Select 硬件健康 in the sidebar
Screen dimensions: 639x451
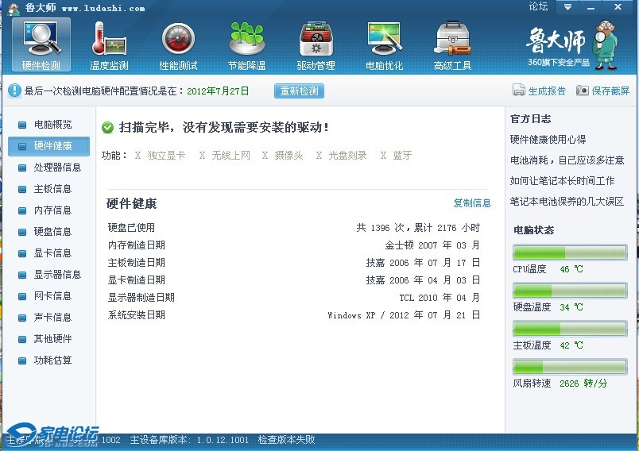49,146
